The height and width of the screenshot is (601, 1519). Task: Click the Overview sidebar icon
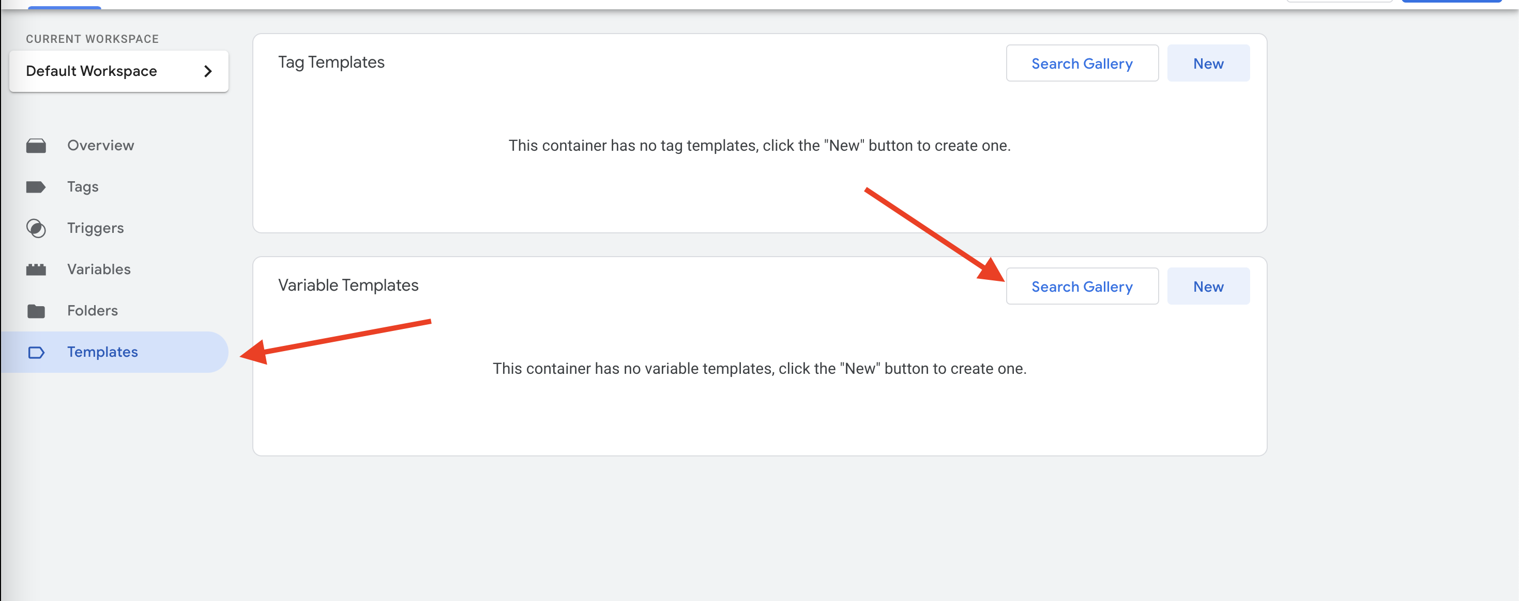click(36, 146)
